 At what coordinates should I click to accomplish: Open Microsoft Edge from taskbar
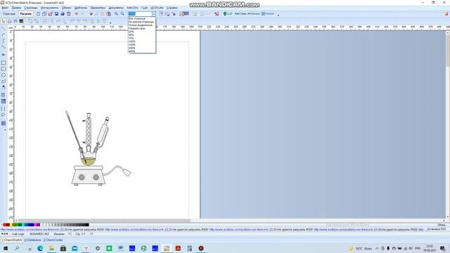click(x=40, y=248)
